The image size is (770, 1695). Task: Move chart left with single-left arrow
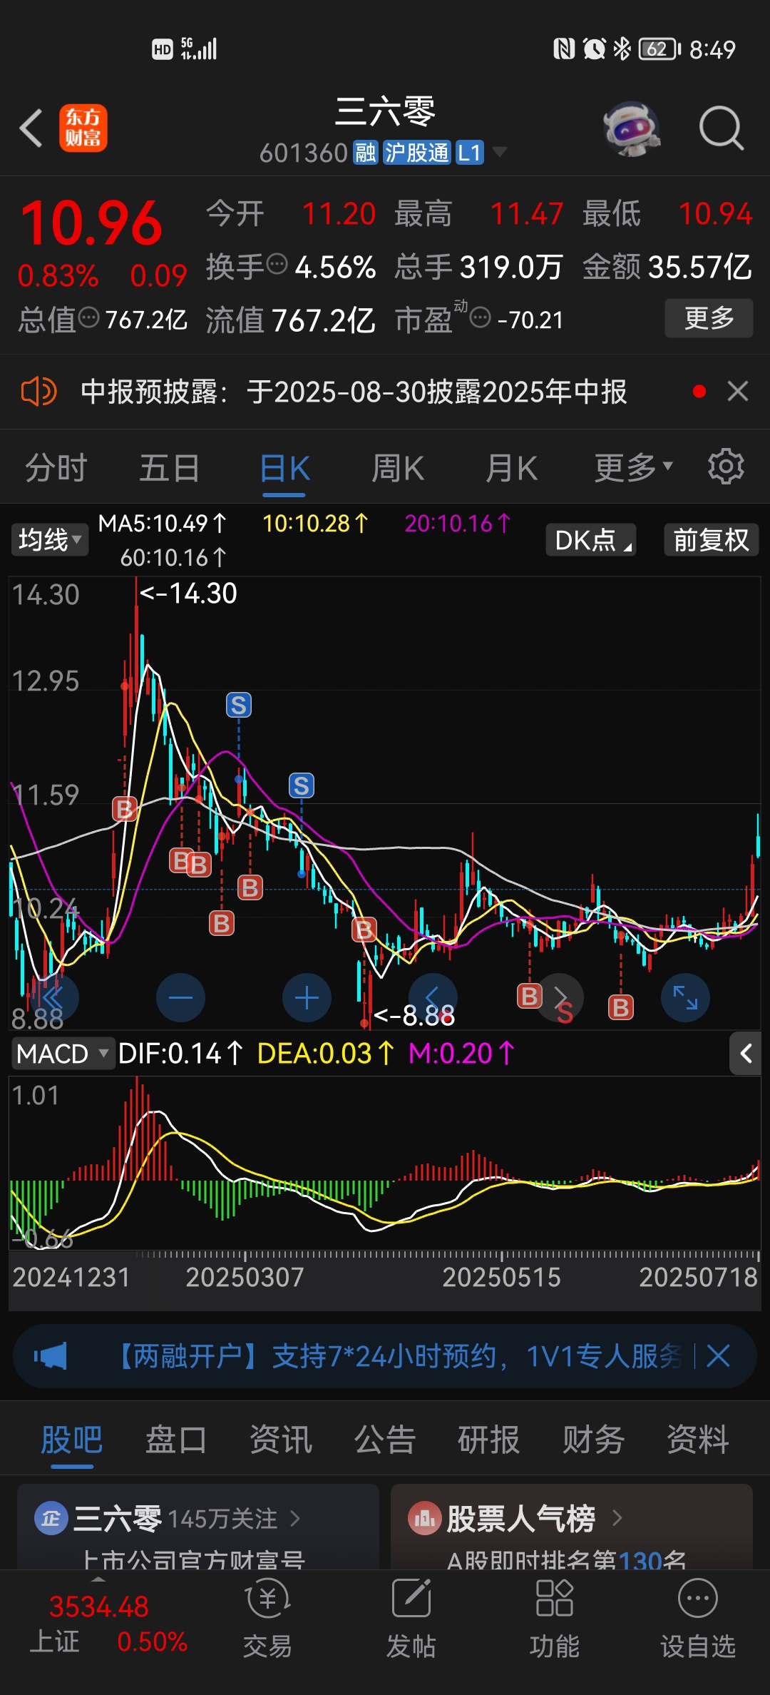433,997
